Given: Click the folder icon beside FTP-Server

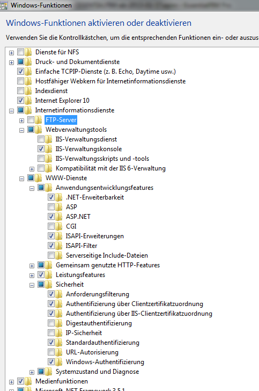Looking at the screenshot, I should coord(38,120).
